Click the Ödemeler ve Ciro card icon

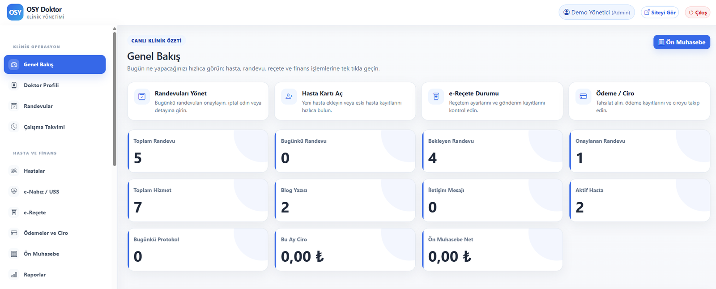tap(14, 233)
